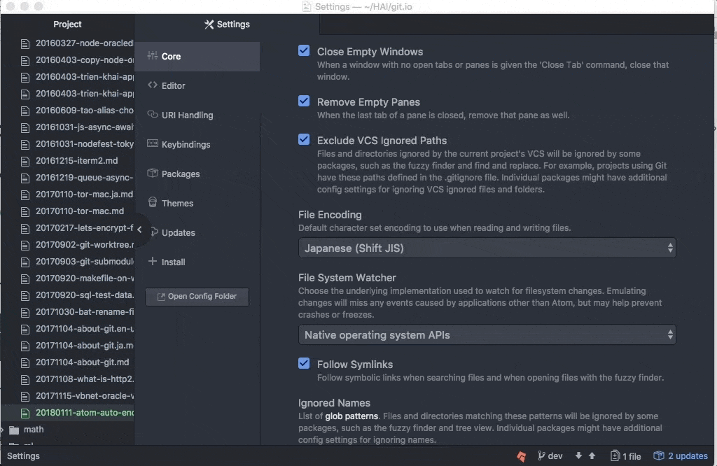This screenshot has height=466, width=717.
Task: Click the git push up-arrow icon
Action: tap(592, 456)
